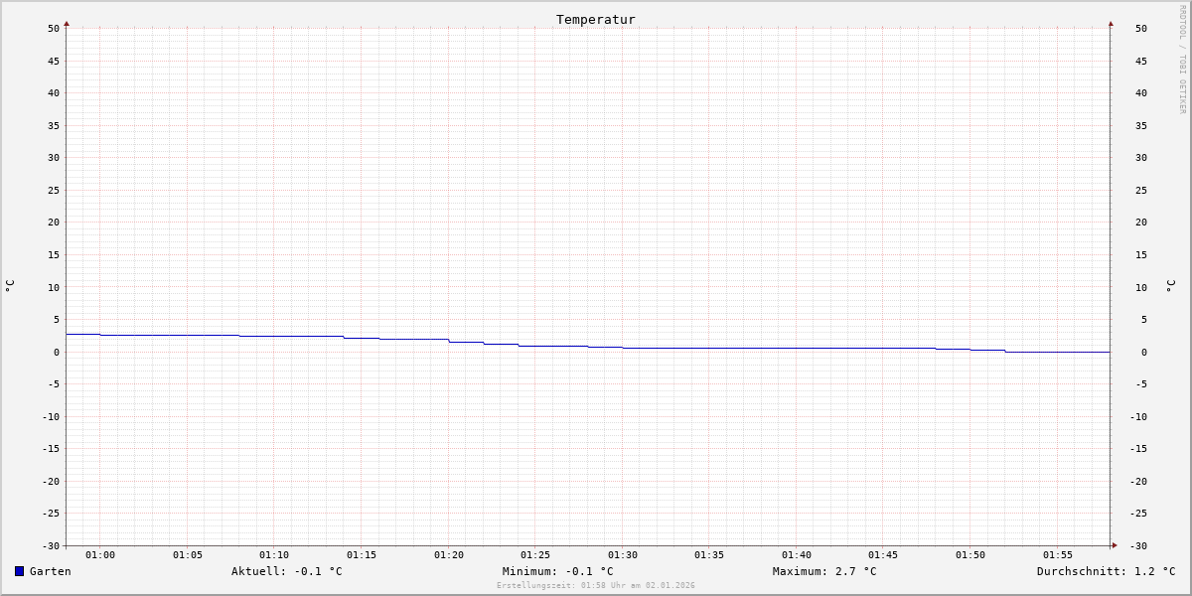Click the '-5' label on the right axis
Image resolution: width=1192 pixels, height=596 pixels.
[x=1141, y=383]
